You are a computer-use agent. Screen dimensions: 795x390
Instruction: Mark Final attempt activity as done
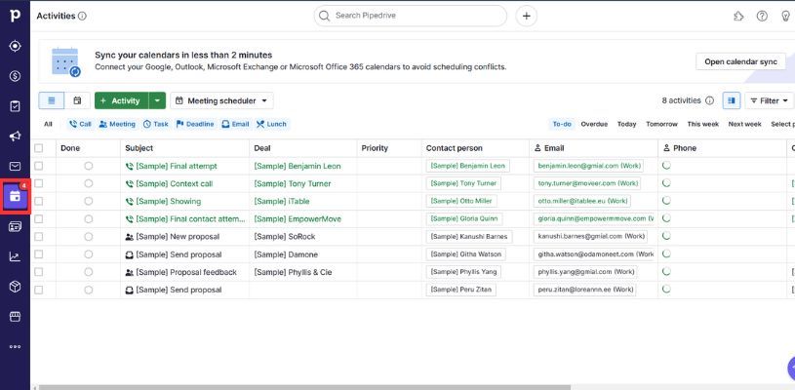(x=88, y=166)
